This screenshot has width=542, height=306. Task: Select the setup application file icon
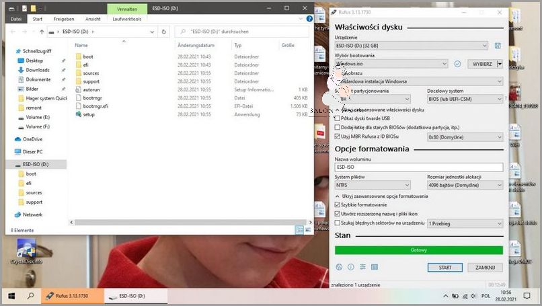pos(79,114)
